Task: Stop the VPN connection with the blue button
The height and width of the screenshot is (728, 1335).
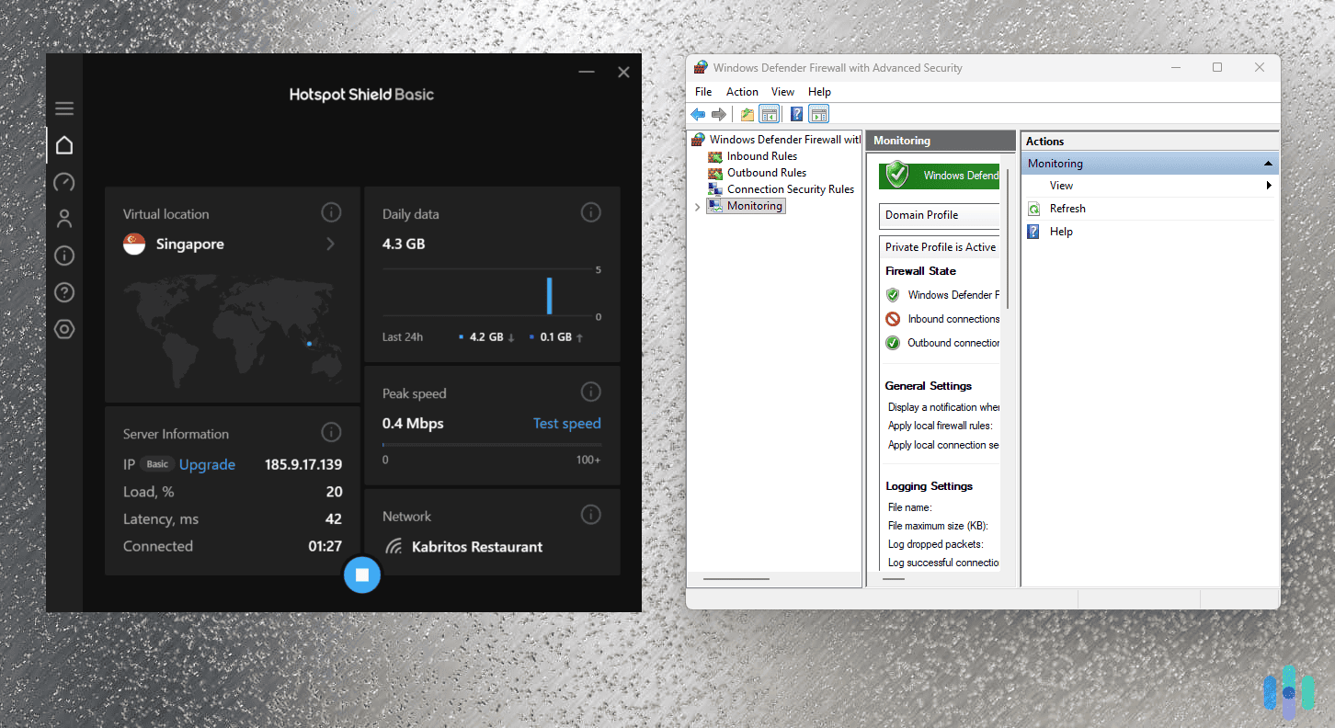Action: click(362, 574)
